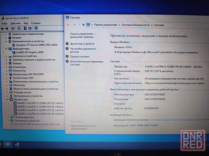The width and height of the screenshot is (209, 156).
Task: Collapse the Видеоадаптеры node
Action: click(6, 49)
